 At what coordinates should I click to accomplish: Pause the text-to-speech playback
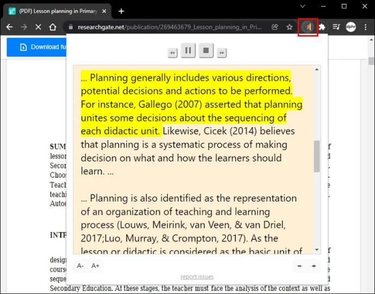click(x=188, y=51)
